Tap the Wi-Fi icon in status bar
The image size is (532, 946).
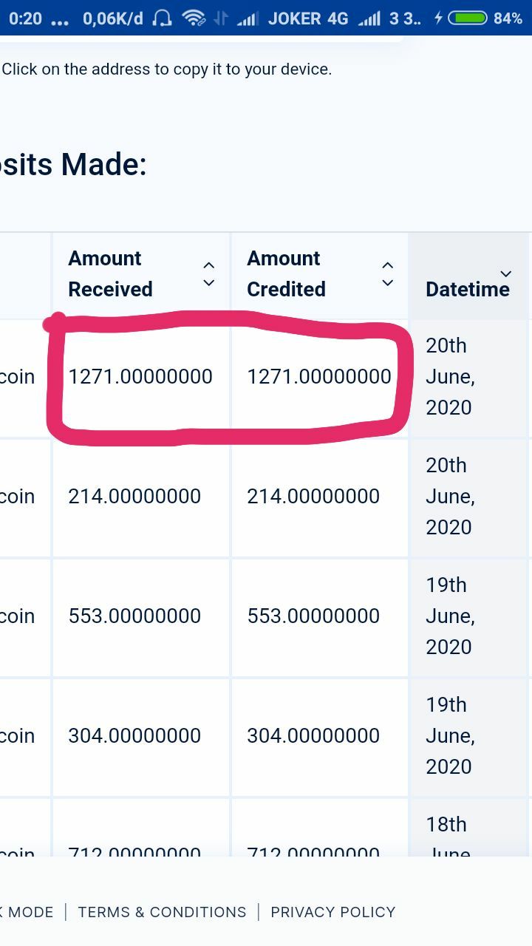(194, 18)
